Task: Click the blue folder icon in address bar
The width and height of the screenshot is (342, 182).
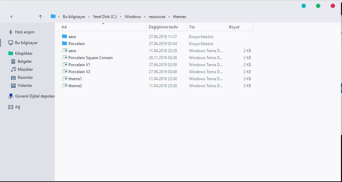Action: click(53, 16)
